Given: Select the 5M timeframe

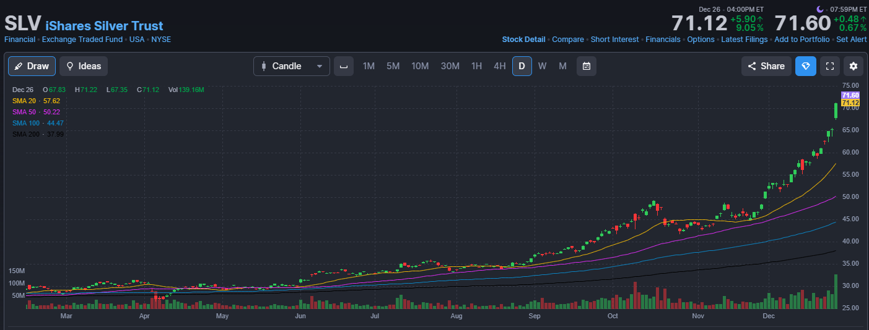Looking at the screenshot, I should click(x=393, y=66).
